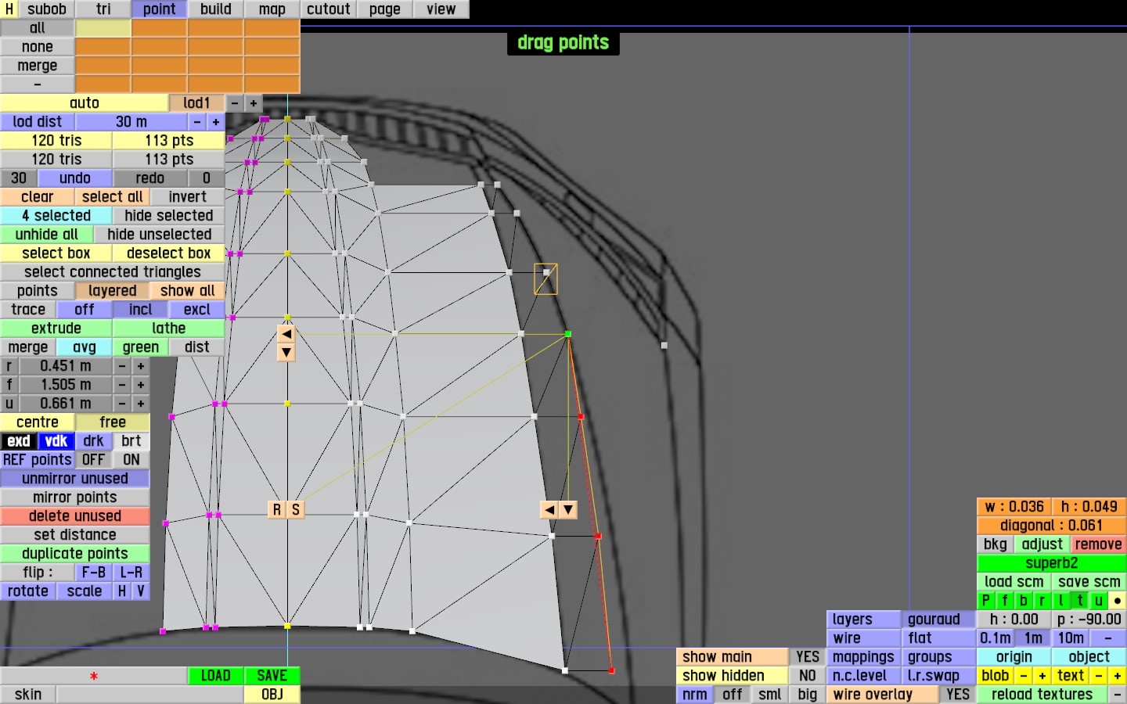Click the left arrow next to the red edge

(x=549, y=510)
